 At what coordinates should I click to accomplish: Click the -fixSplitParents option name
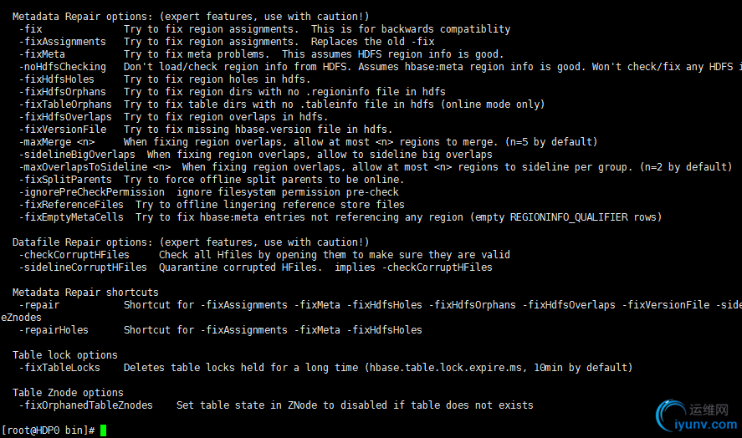point(65,180)
